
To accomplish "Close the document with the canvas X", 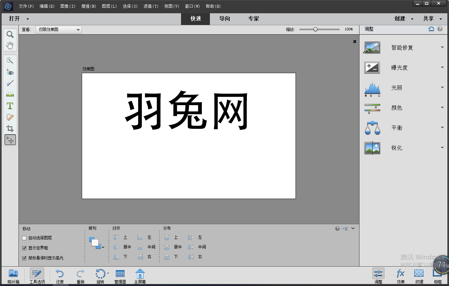I will click(x=355, y=41).
